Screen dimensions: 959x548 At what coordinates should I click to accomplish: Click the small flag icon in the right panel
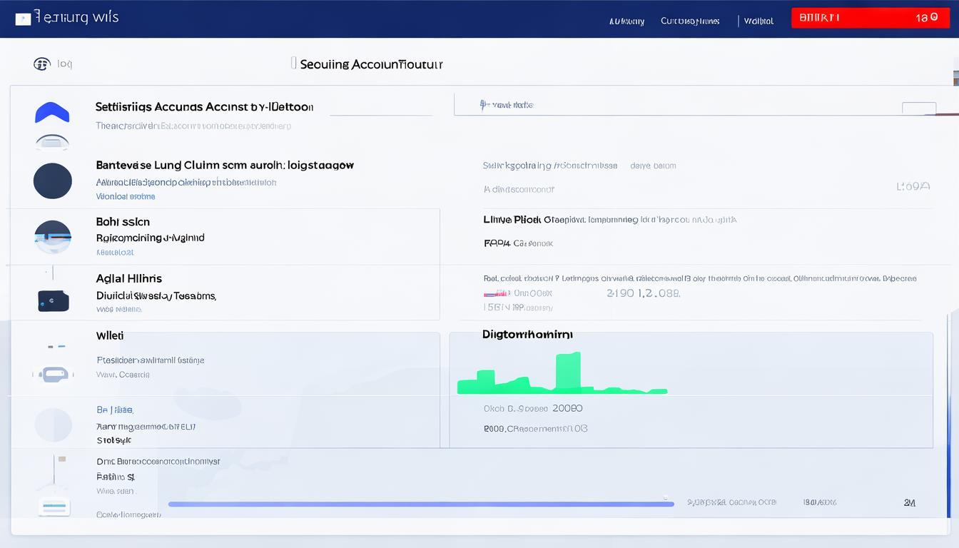tap(497, 293)
